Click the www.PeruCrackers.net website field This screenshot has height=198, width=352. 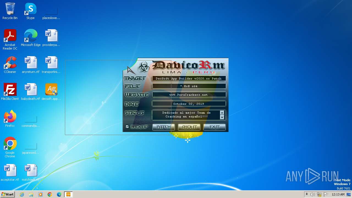coord(189,95)
